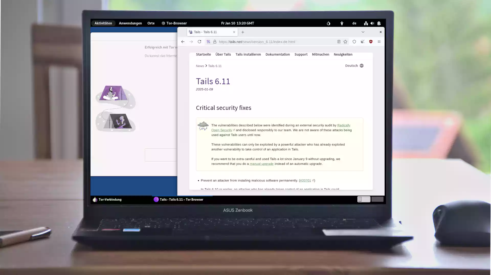Open the Support navigation link

pyautogui.click(x=301, y=54)
